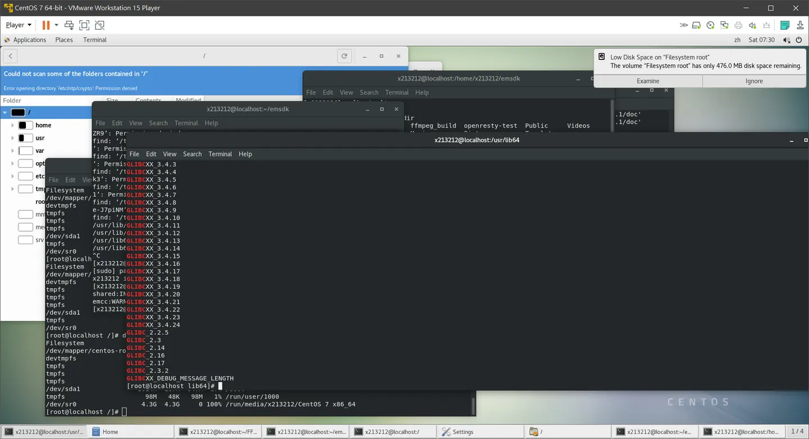
Task: Click the send Ctrl+Alt+Del icon in VMware toolbar
Action: (69, 25)
